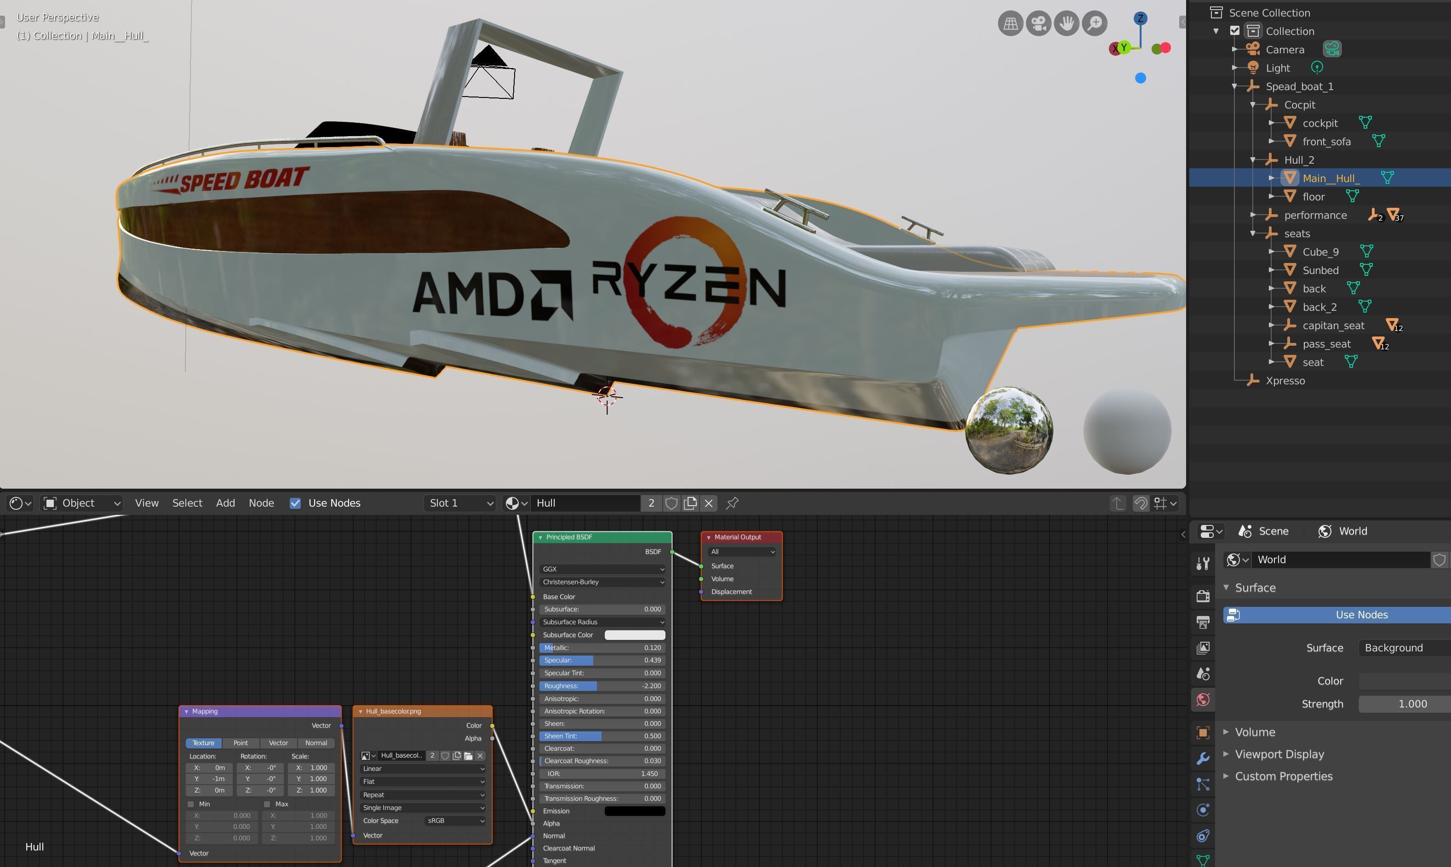
Task: Open the Render properties tab
Action: 1203,595
